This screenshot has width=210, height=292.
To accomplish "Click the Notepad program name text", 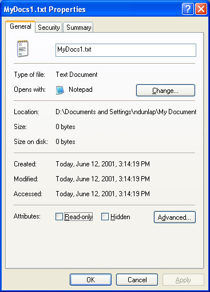I will tap(81, 89).
